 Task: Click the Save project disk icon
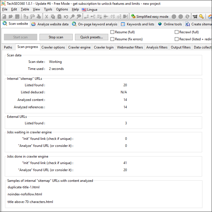click(x=17, y=17)
